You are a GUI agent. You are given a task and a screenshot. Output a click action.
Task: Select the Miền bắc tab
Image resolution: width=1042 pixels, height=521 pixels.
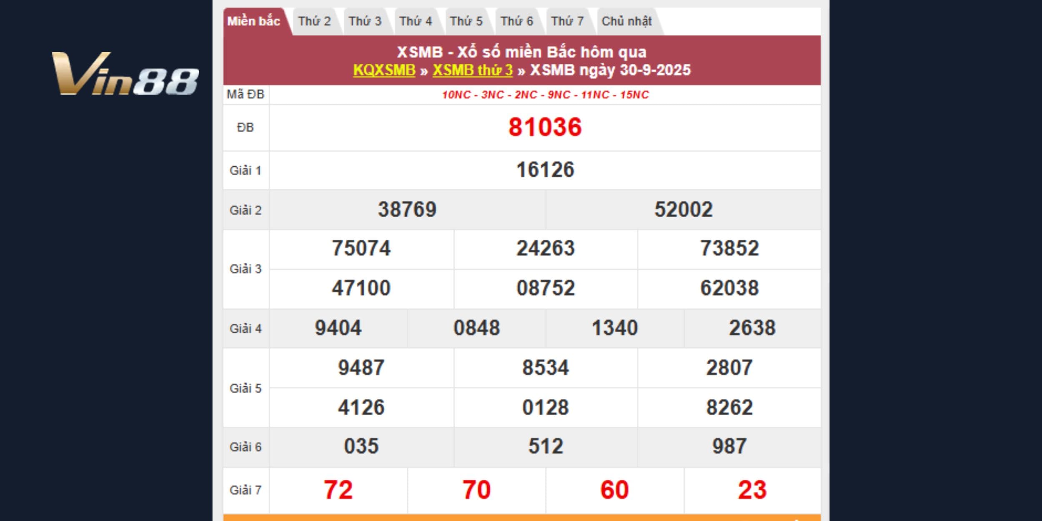pyautogui.click(x=253, y=21)
